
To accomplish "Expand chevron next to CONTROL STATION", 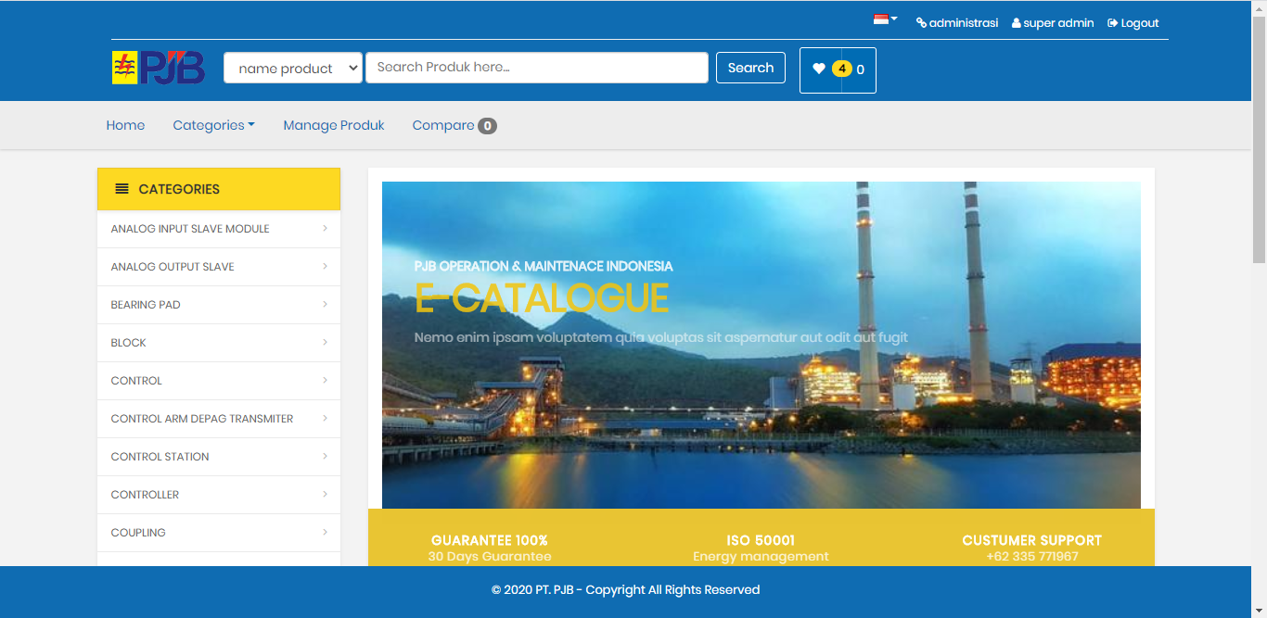I will click(x=325, y=456).
